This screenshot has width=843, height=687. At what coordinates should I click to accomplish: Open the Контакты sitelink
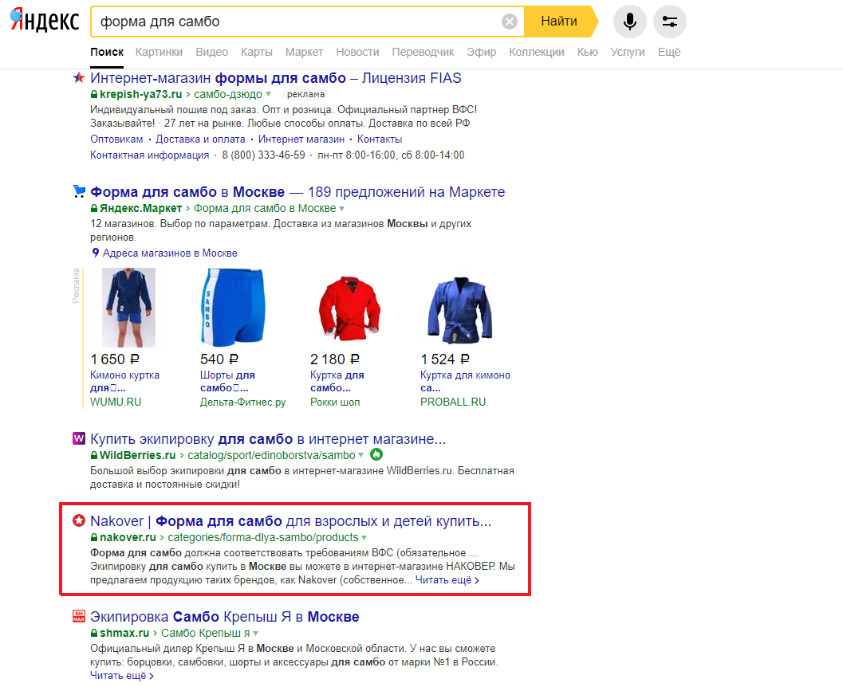tap(380, 139)
